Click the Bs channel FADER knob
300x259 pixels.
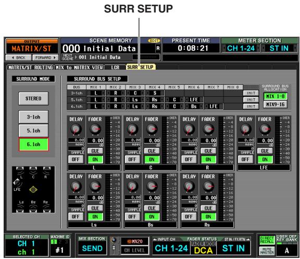[x=152, y=187]
